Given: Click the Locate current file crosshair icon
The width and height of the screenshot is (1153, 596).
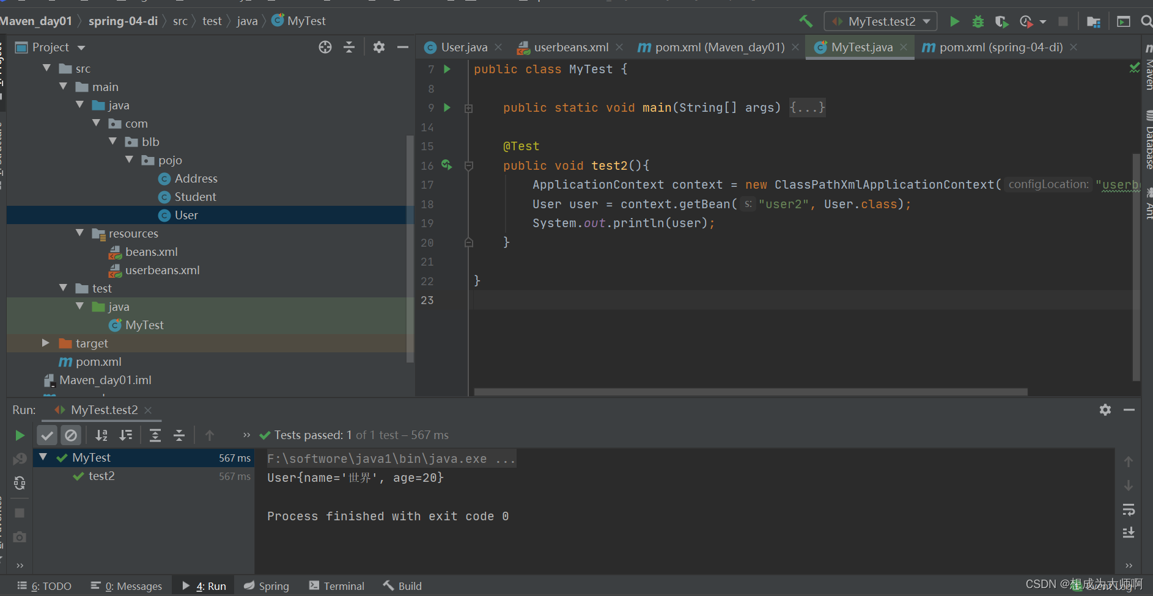Looking at the screenshot, I should [325, 47].
